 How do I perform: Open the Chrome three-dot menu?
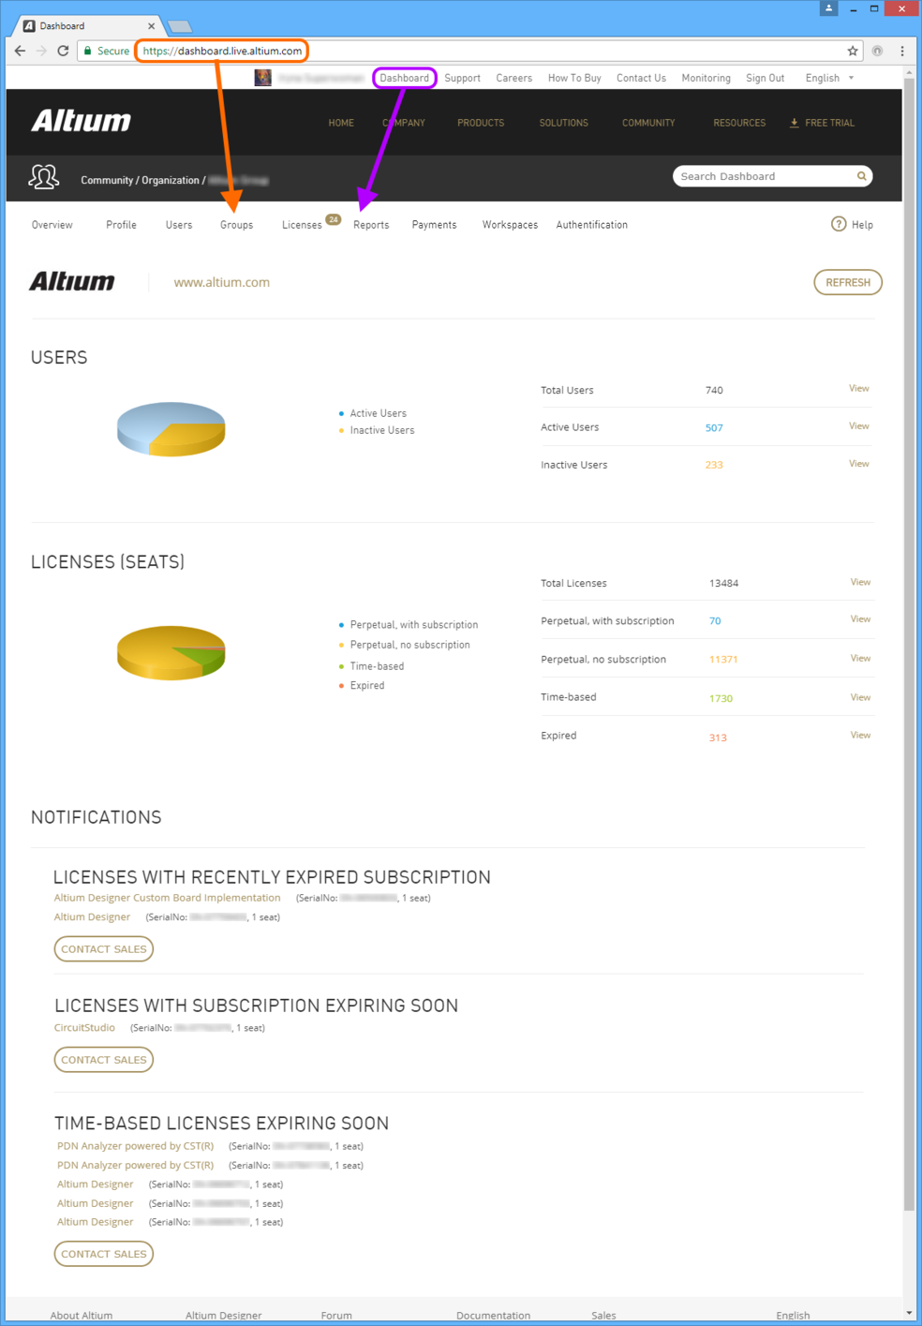(x=902, y=51)
